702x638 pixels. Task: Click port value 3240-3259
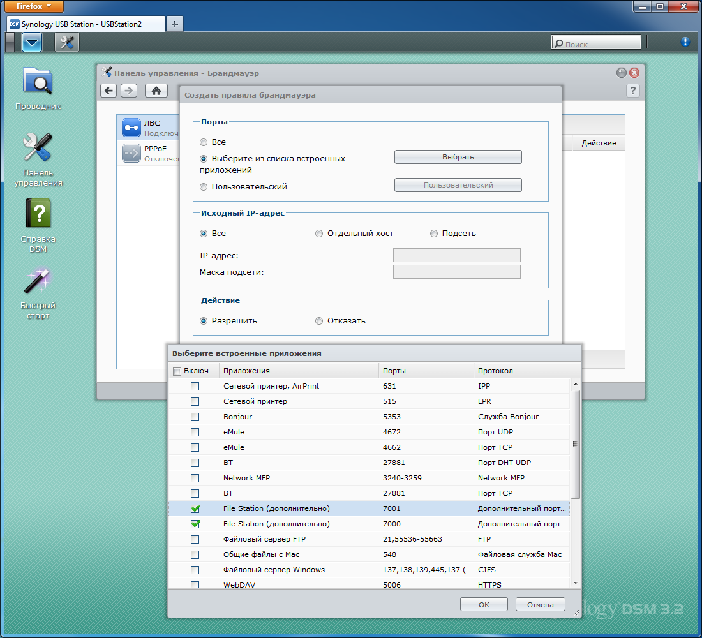(x=402, y=478)
